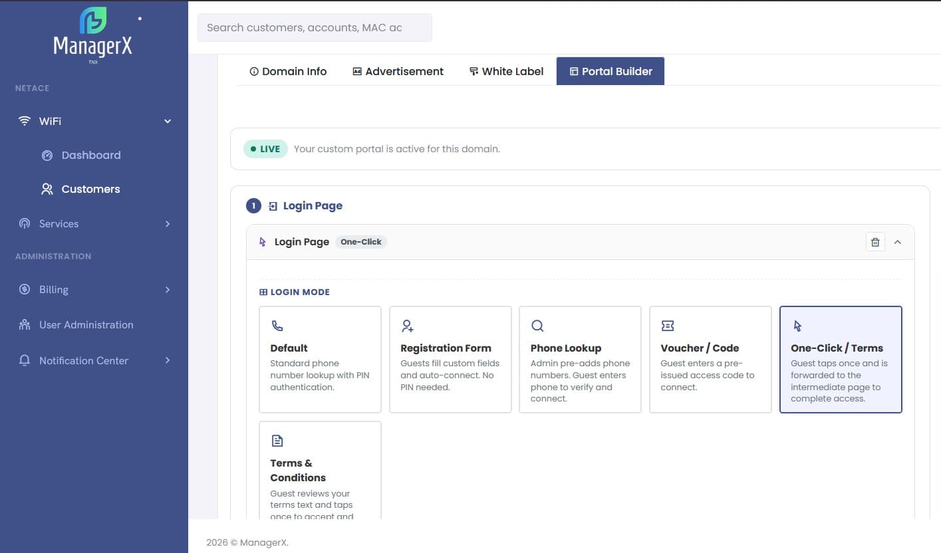The image size is (941, 553).
Task: Open the Customers page link
Action: (x=91, y=189)
